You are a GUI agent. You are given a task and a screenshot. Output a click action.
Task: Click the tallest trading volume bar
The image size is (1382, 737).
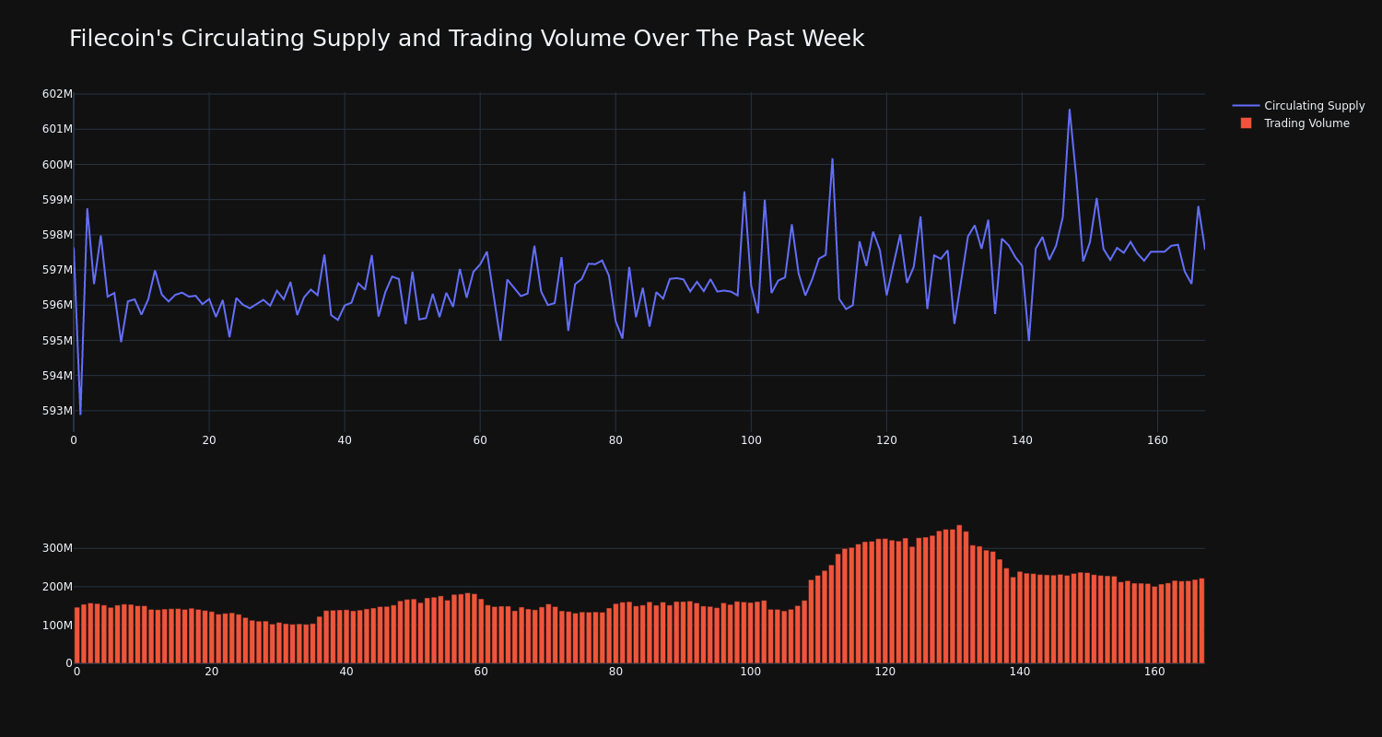pyautogui.click(x=959, y=594)
